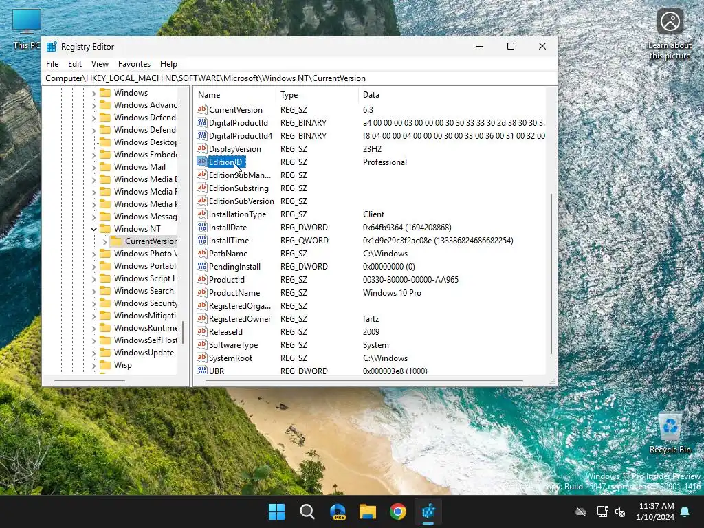704x528 pixels.
Task: Sort values by the Name column header
Action: [235, 95]
